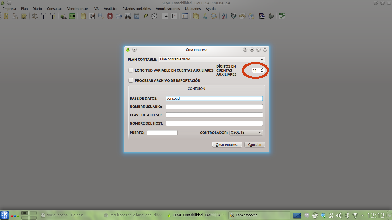This screenshot has height=220, width=392.
Task: Open the Estados contables menu
Action: click(136, 9)
